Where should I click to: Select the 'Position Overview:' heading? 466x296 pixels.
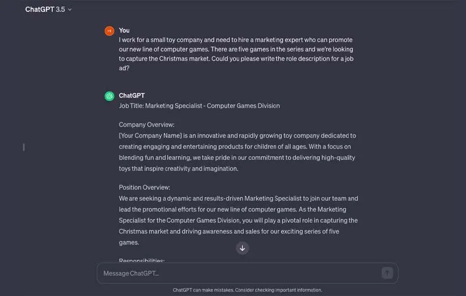[x=144, y=188]
